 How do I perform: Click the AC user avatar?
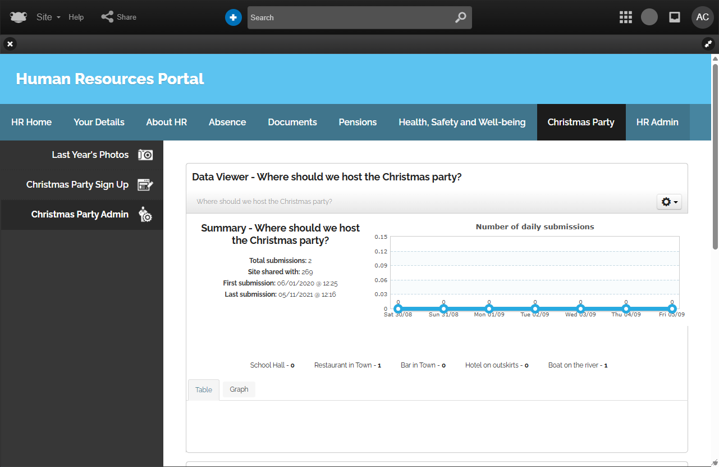[702, 17]
